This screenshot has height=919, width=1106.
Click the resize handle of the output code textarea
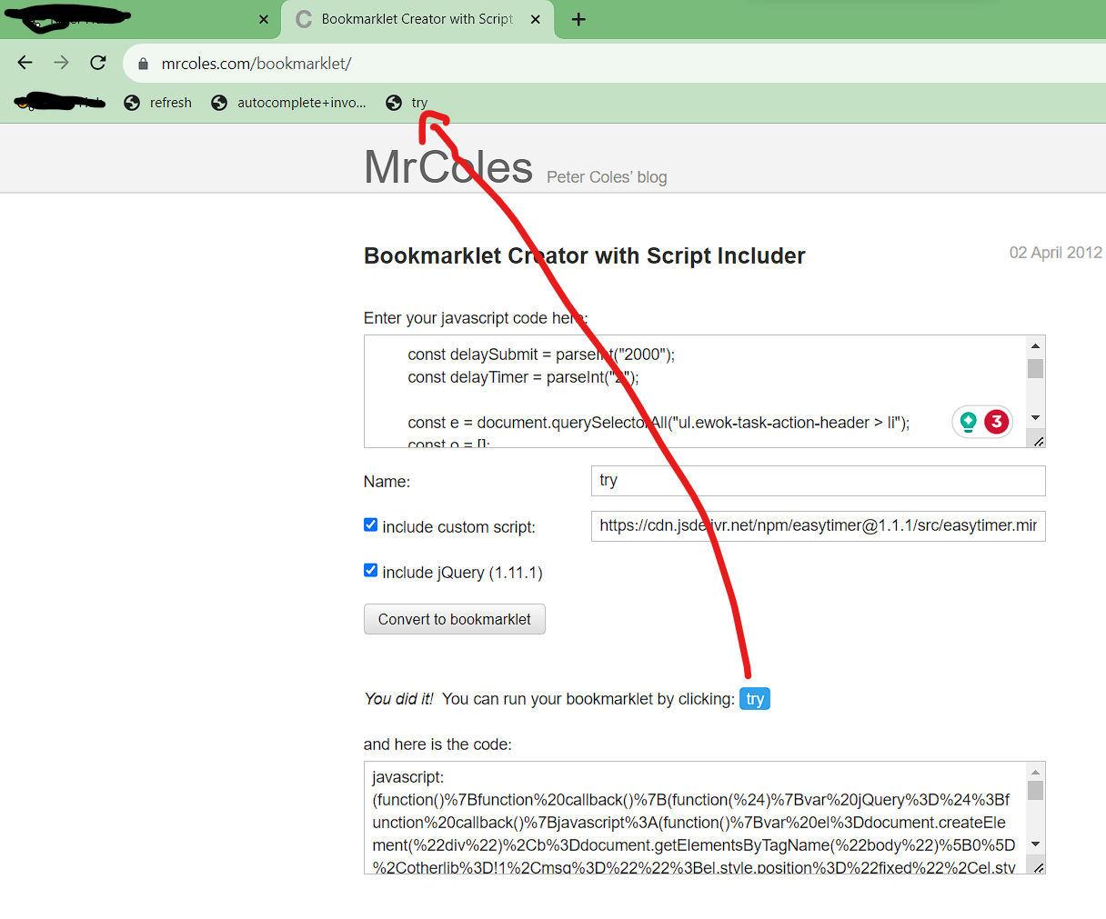click(x=1039, y=867)
